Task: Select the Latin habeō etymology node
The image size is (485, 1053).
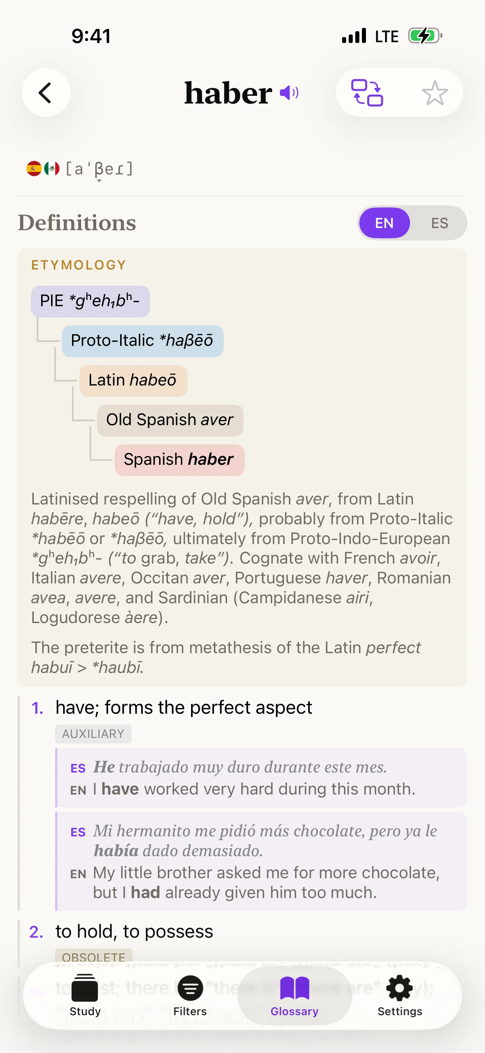Action: pos(133,381)
